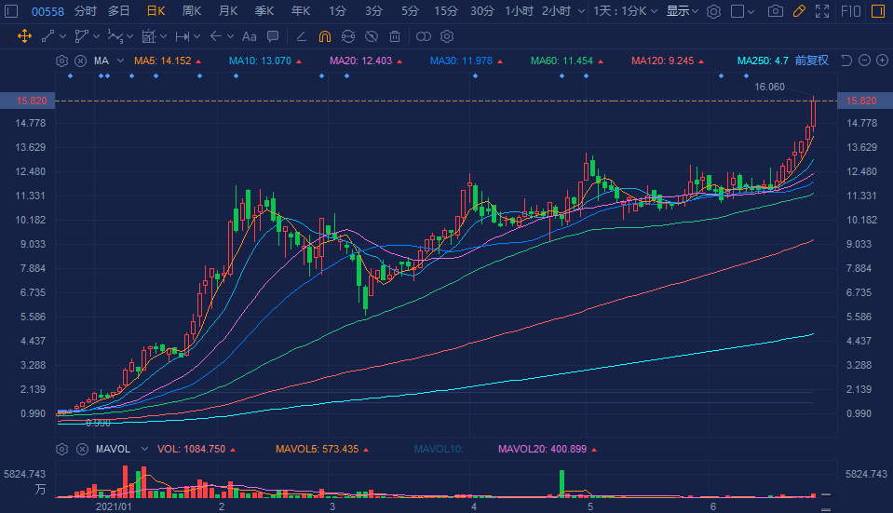Switch to 15分 interval

[446, 11]
